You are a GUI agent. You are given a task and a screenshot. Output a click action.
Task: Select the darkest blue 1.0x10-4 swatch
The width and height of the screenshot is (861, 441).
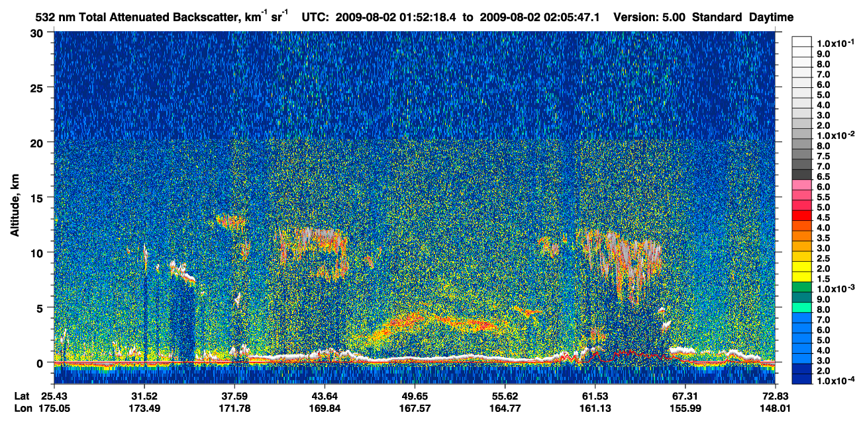point(801,380)
